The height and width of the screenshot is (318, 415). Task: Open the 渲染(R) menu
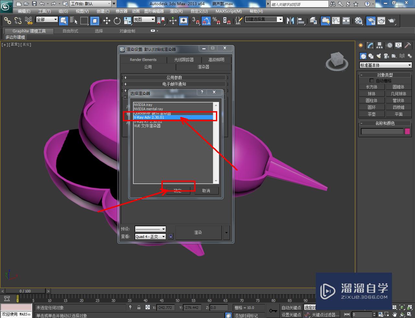(176, 11)
